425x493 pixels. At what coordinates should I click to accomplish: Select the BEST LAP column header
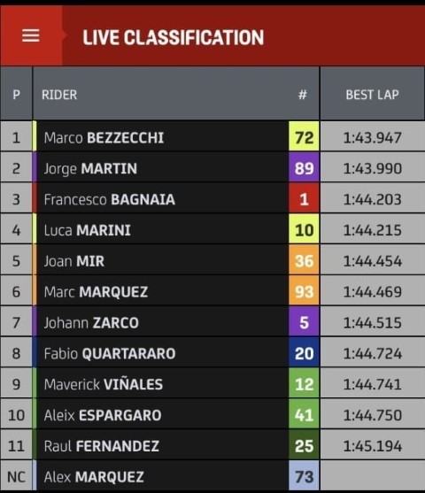pyautogui.click(x=373, y=95)
